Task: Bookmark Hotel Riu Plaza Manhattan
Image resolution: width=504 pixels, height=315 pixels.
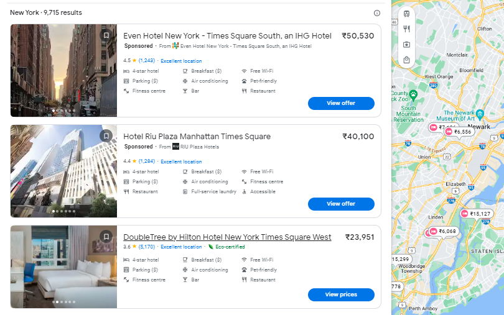Action: (x=106, y=136)
